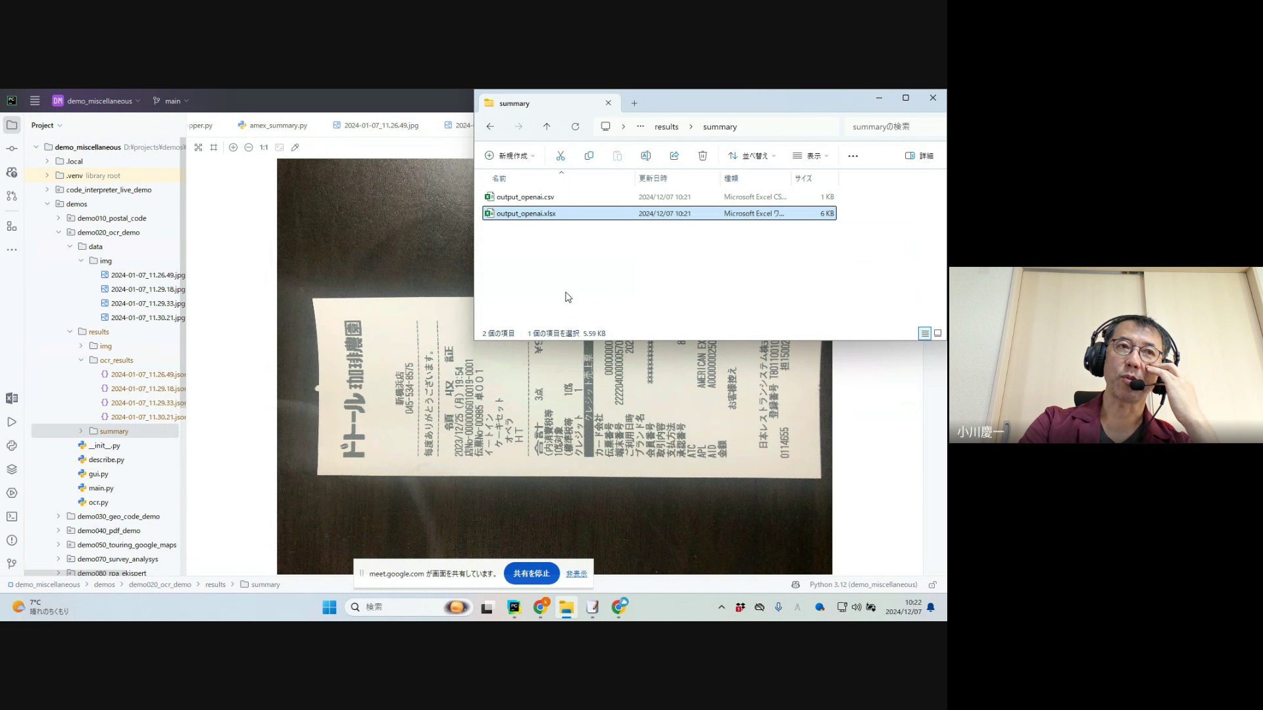
Task: Toggle the image viewer grid display
Action: [x=214, y=147]
